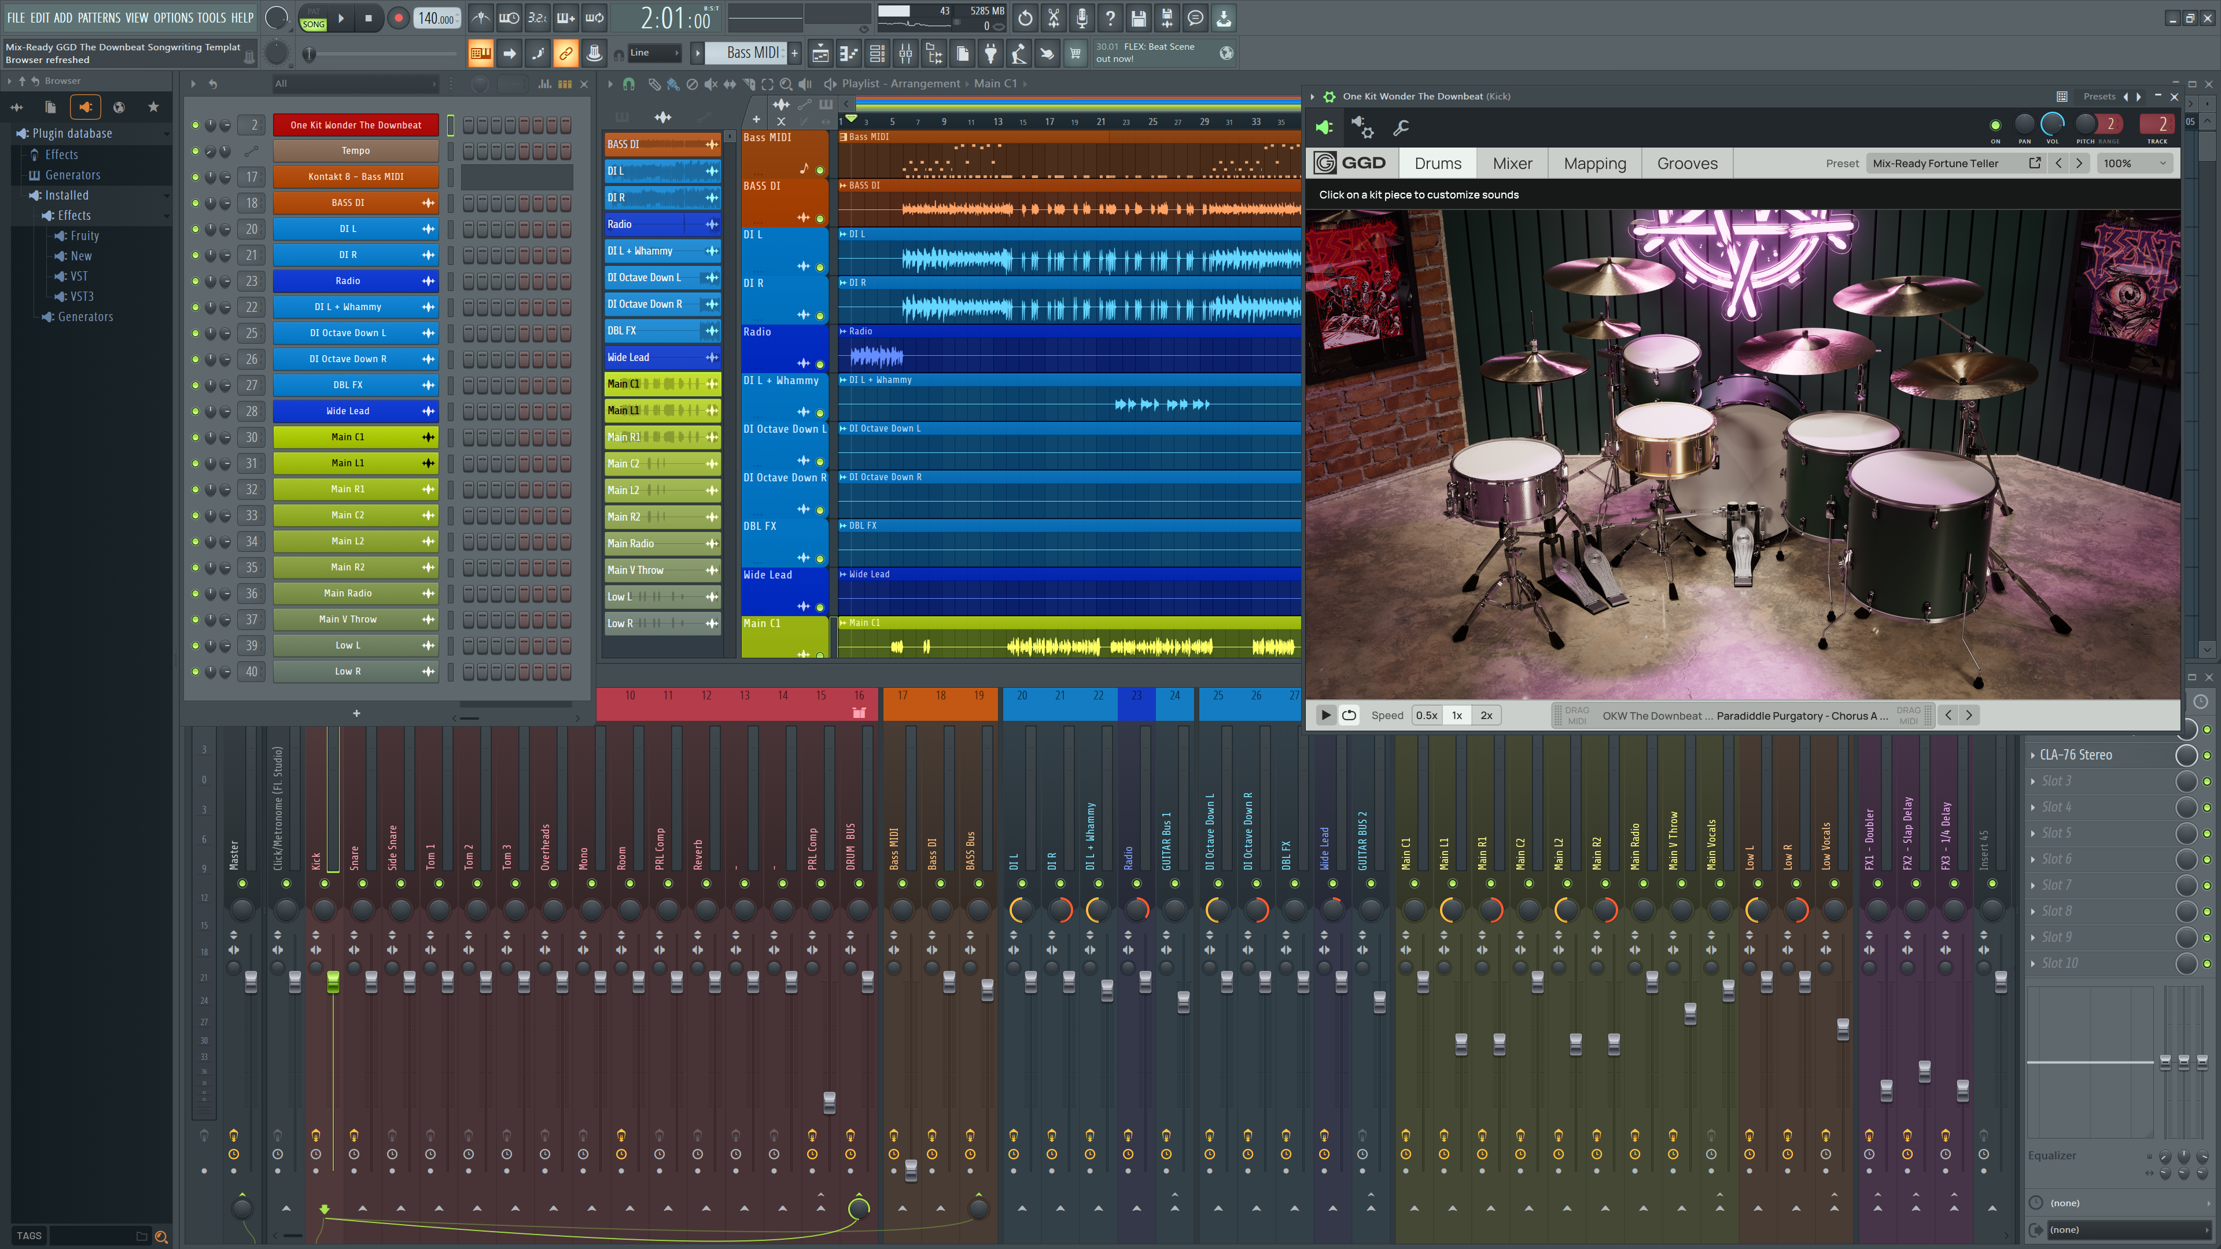Open help via the question mark icon
Viewport: 2221px width, 1249px height.
(1111, 18)
